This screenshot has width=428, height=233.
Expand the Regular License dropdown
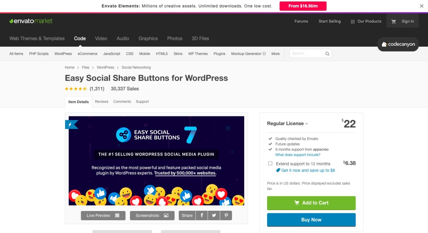(287, 123)
